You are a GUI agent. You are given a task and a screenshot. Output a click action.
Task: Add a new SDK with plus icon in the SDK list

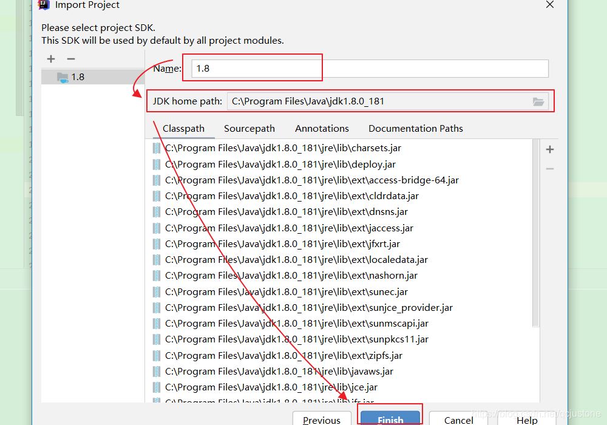pyautogui.click(x=51, y=59)
